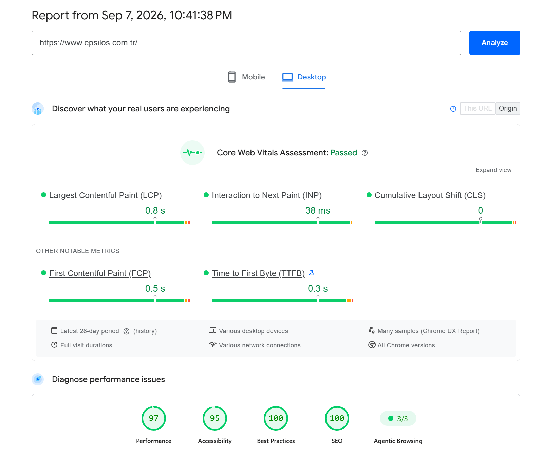Click the Performance label under gauge
540x457 pixels.
coord(154,441)
